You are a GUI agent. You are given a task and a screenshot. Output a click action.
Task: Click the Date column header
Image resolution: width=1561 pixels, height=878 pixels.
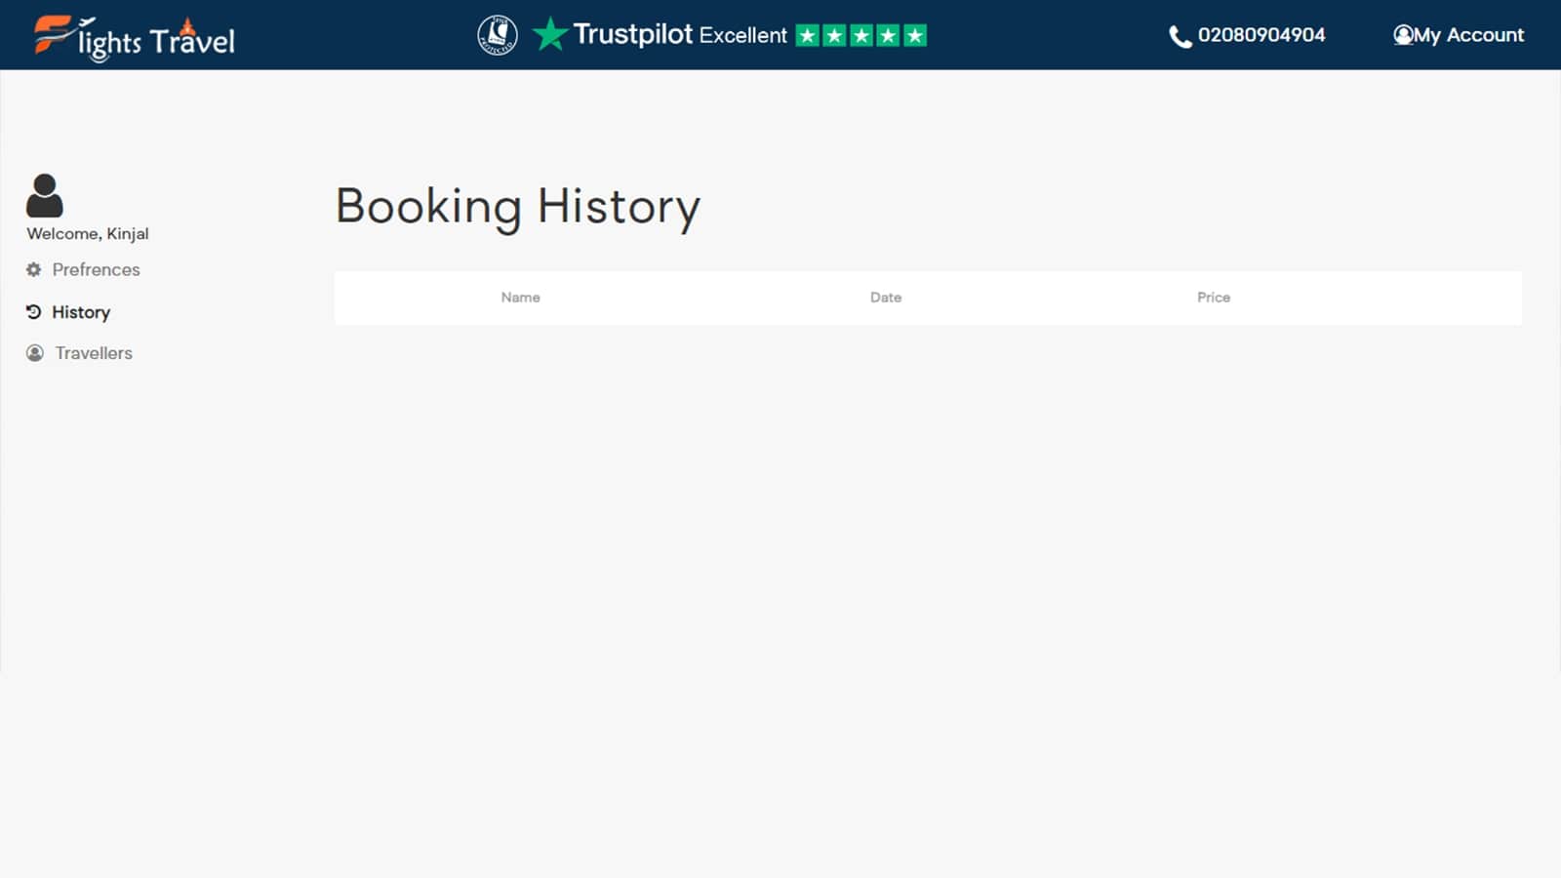tap(885, 298)
